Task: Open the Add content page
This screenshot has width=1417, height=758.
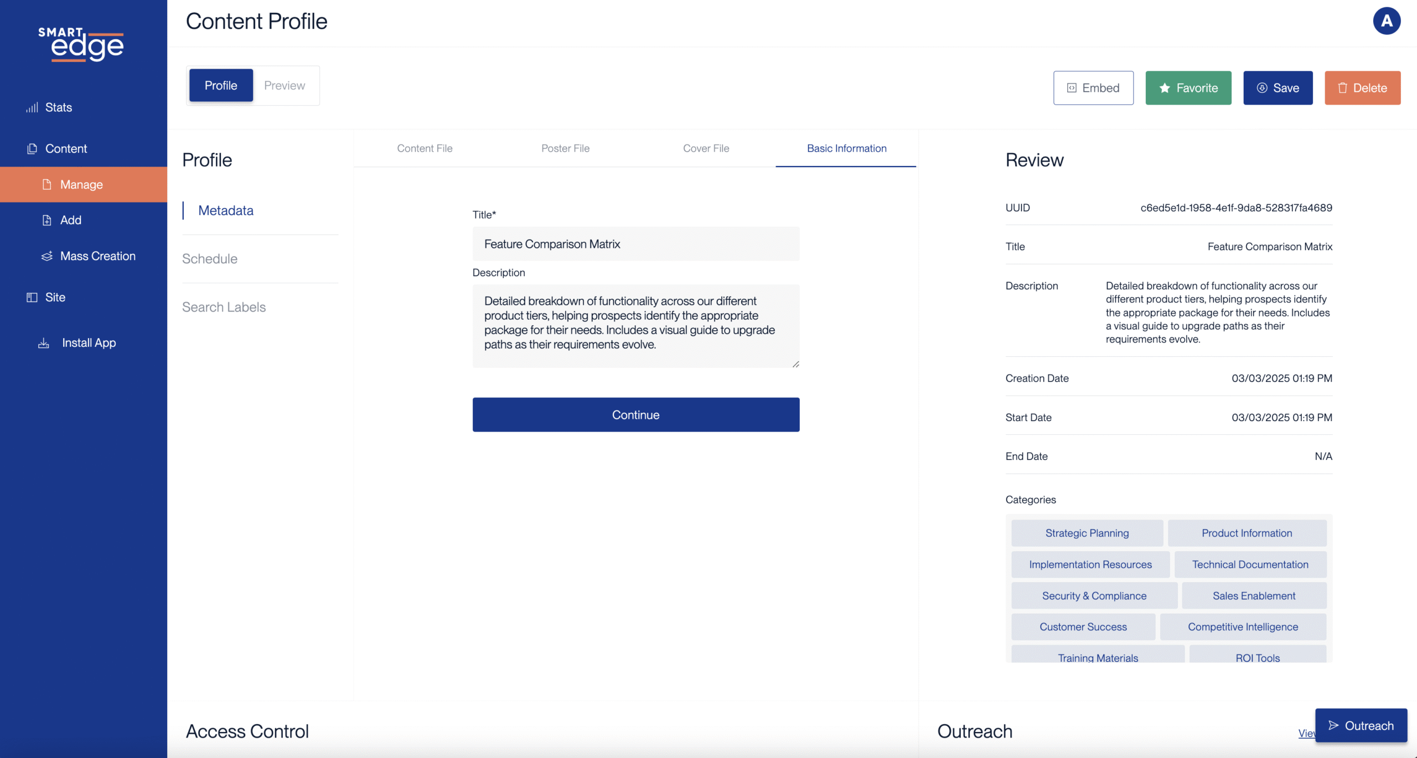Action: pos(62,220)
